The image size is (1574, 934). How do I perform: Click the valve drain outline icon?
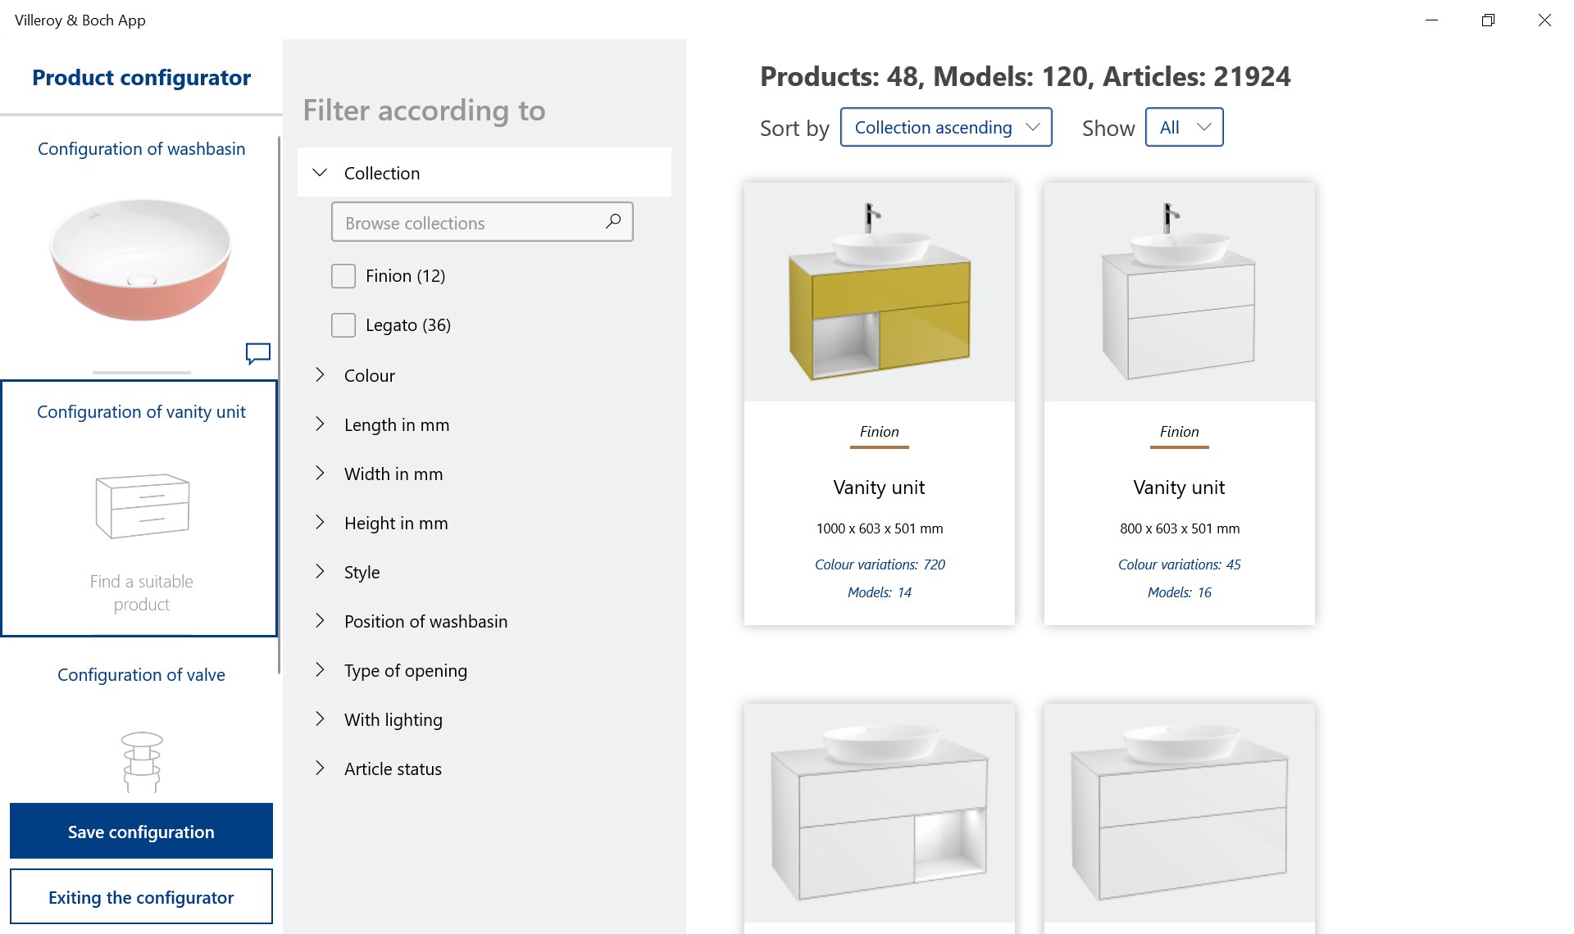click(x=142, y=761)
